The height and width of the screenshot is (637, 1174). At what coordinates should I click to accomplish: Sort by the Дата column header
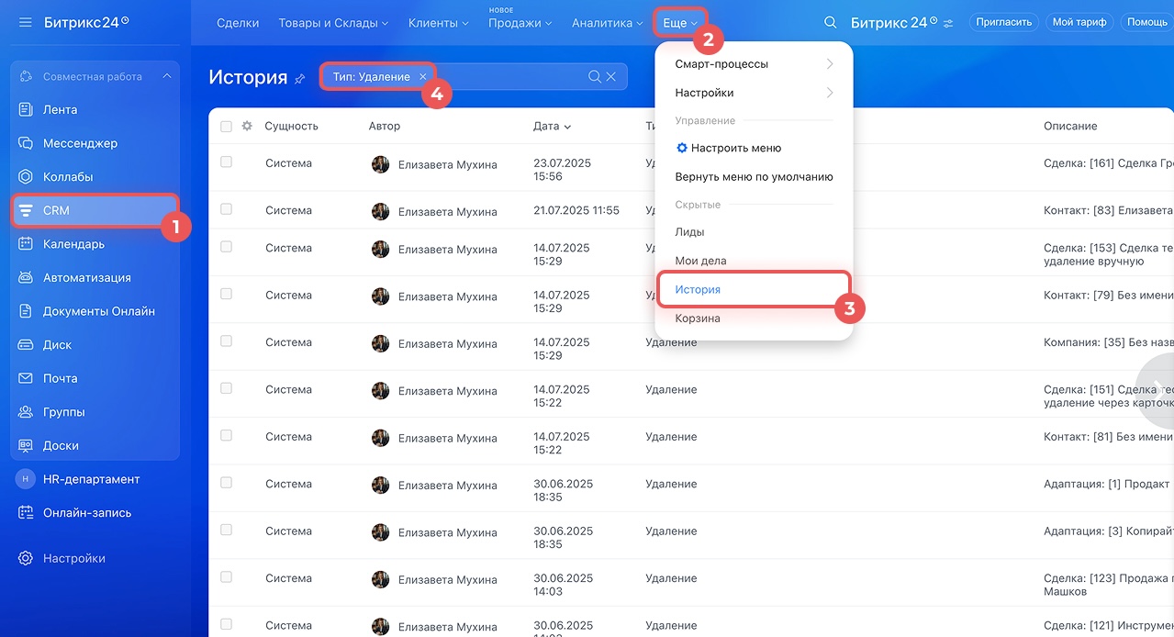(552, 127)
